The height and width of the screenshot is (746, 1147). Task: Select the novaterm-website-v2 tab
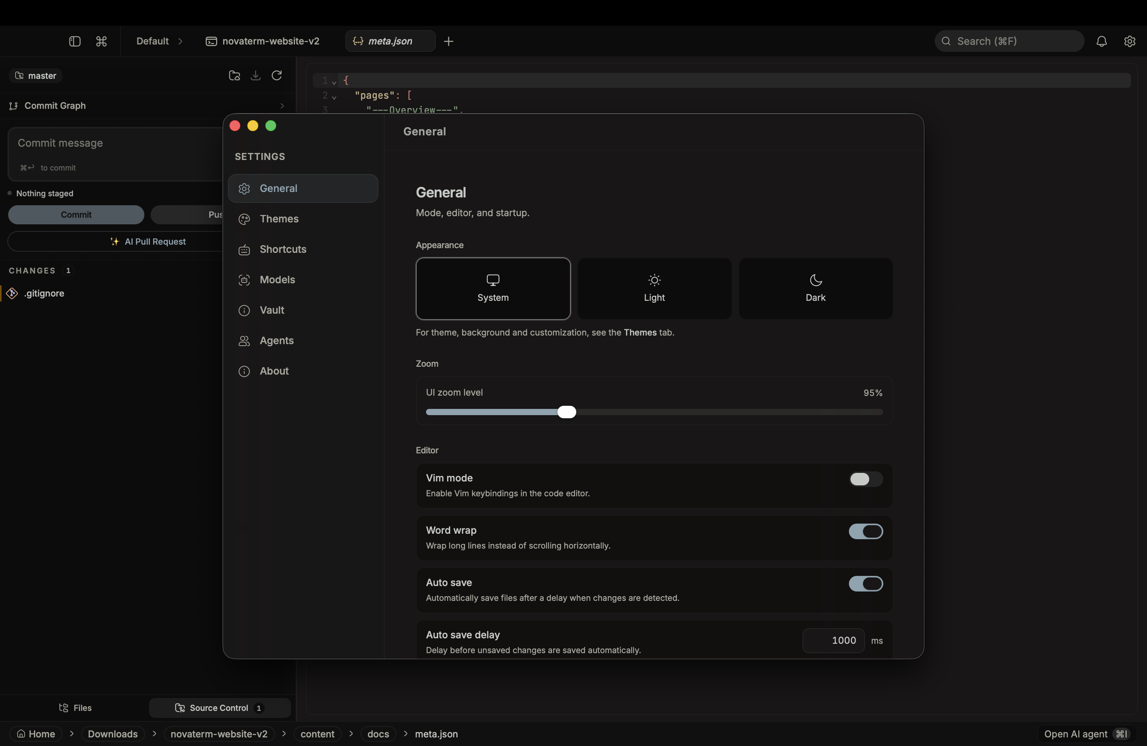click(x=263, y=41)
